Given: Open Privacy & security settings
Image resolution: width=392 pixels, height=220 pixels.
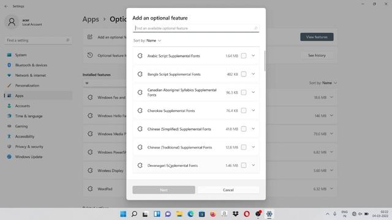Looking at the screenshot, I should (x=38, y=147).
